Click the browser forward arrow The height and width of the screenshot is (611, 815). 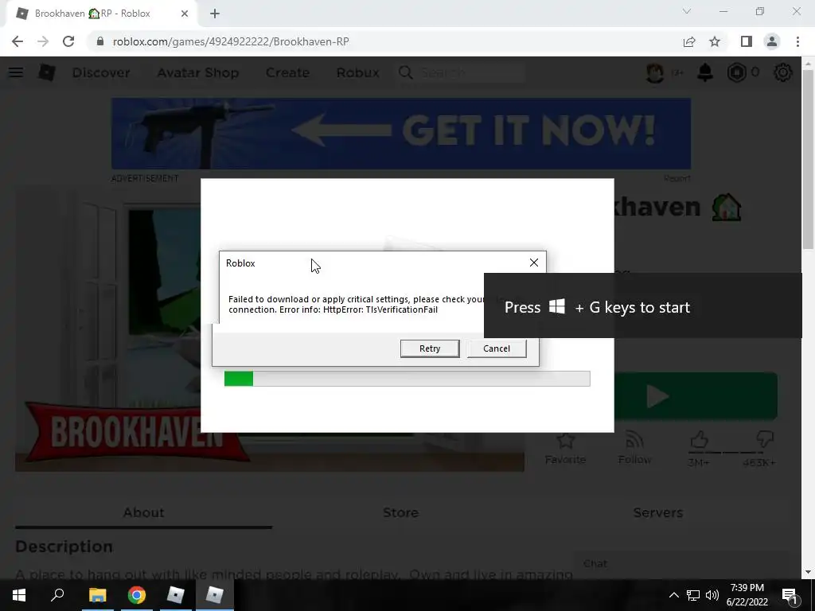tap(43, 41)
